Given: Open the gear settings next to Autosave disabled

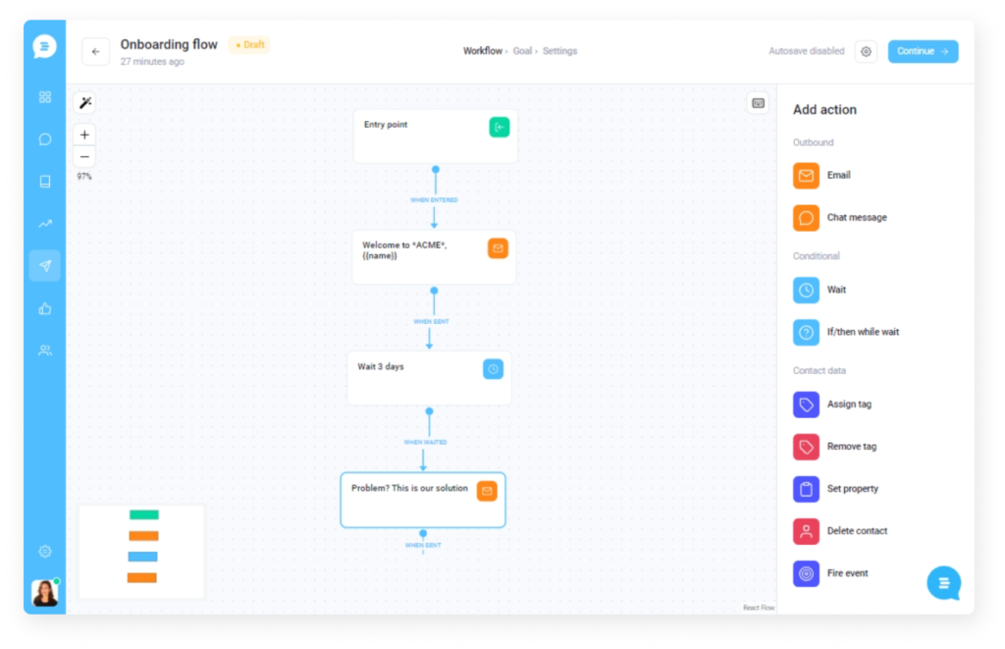Looking at the screenshot, I should (x=866, y=51).
